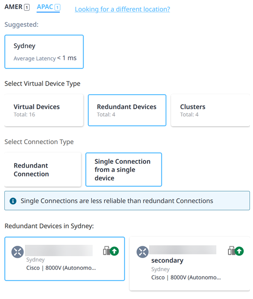253x299 pixels.
Task: Choose the Virtual Devices type card
Action: click(44, 110)
